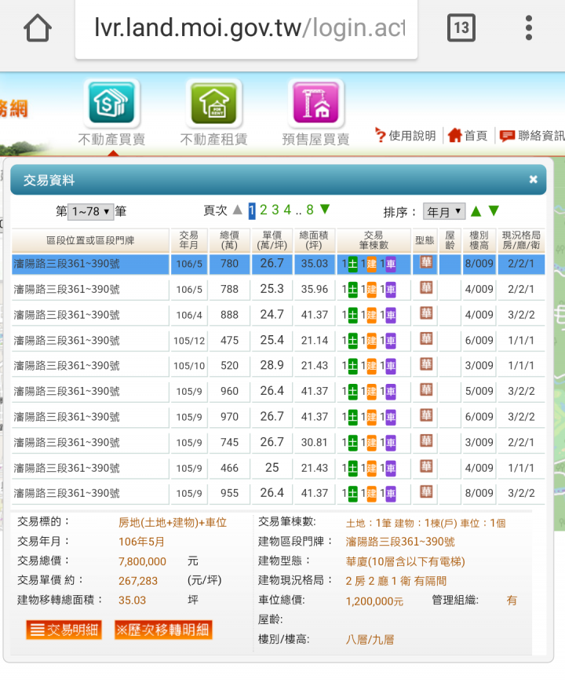Open 歷次移轉明細 transfer history button
Image resolution: width=565 pixels, height=683 pixels.
point(163,630)
